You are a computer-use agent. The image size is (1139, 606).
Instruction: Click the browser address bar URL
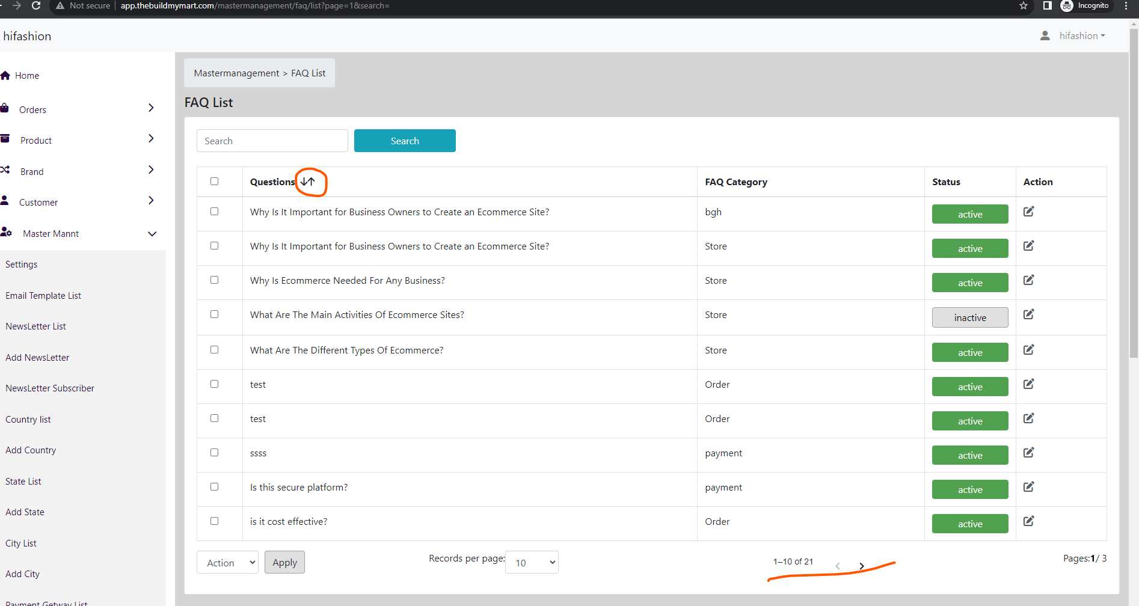[255, 5]
